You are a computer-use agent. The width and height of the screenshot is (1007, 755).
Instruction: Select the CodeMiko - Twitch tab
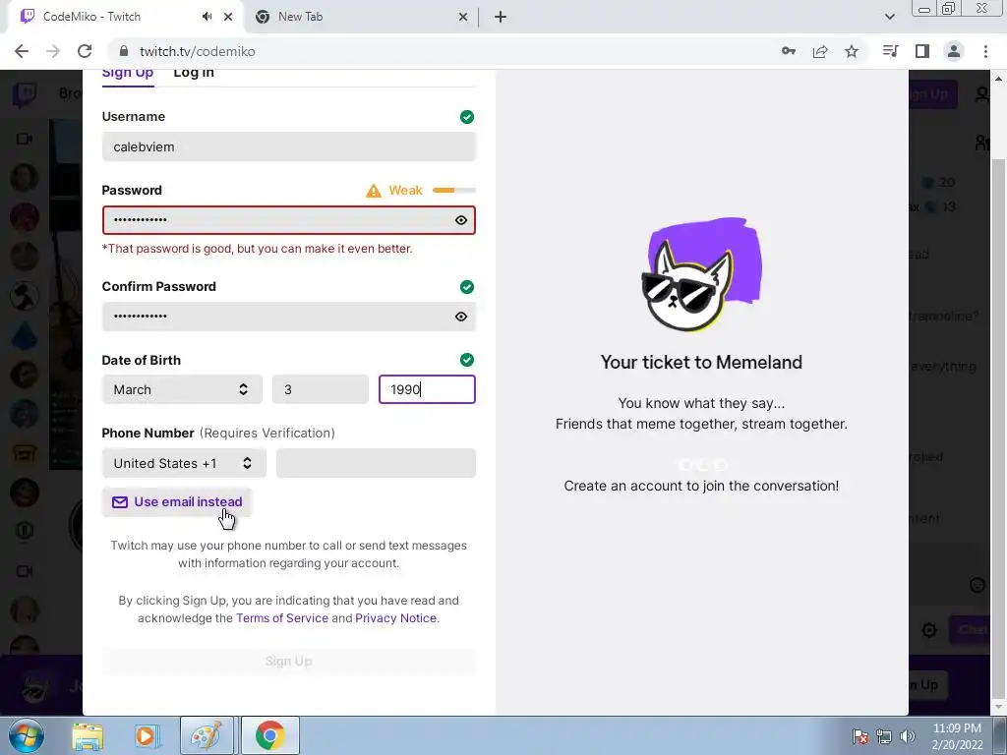pos(122,18)
